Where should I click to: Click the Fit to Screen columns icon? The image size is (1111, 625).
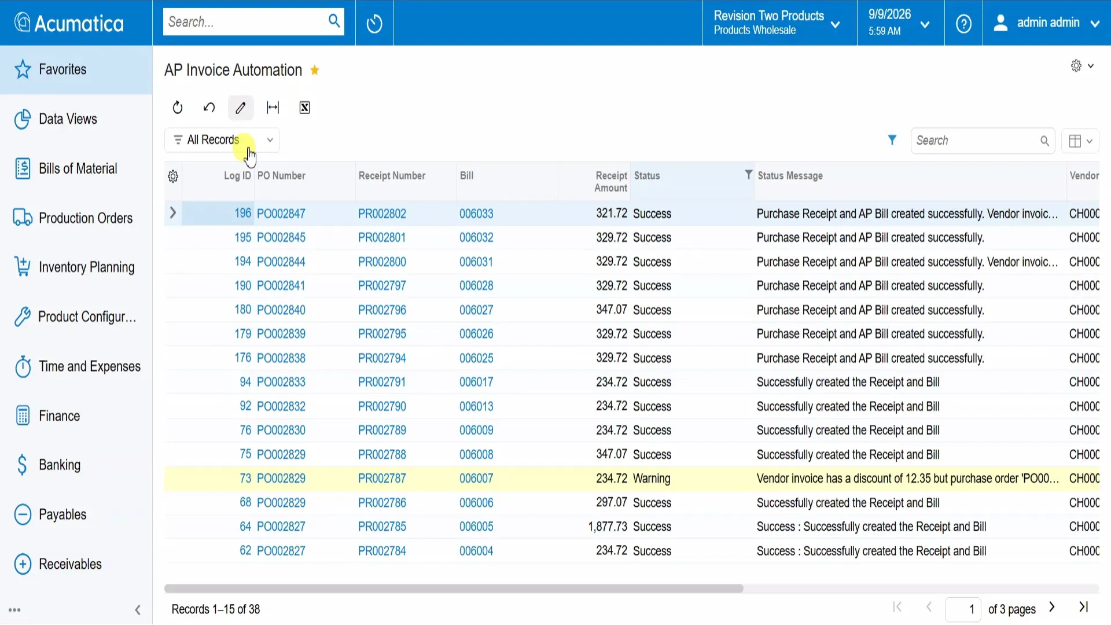pos(273,108)
